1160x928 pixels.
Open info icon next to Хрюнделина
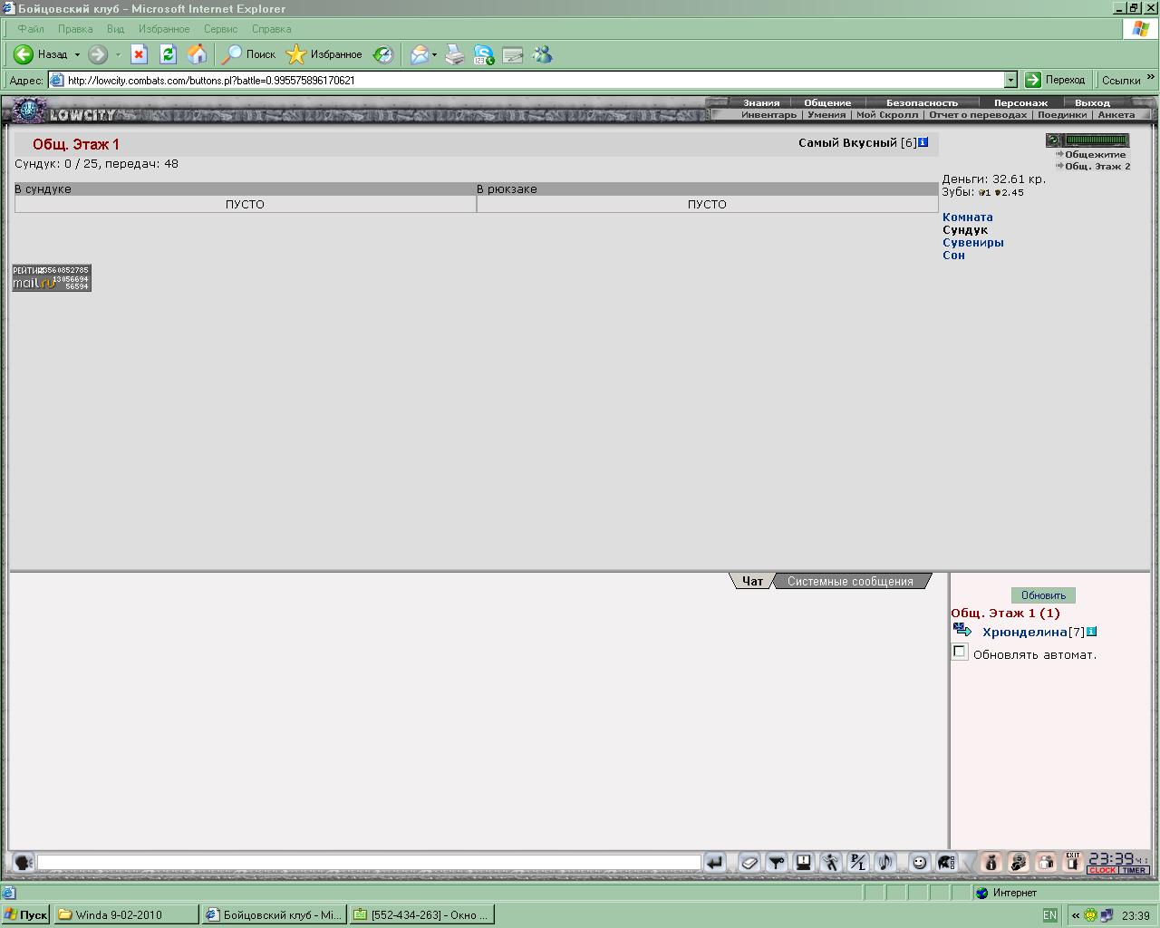[1091, 632]
